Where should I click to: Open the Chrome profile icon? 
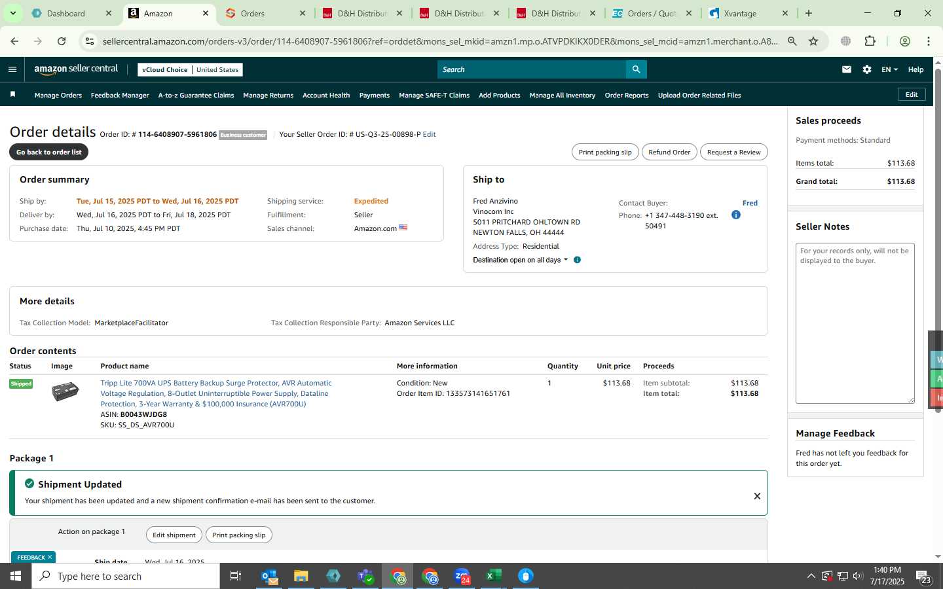point(905,41)
